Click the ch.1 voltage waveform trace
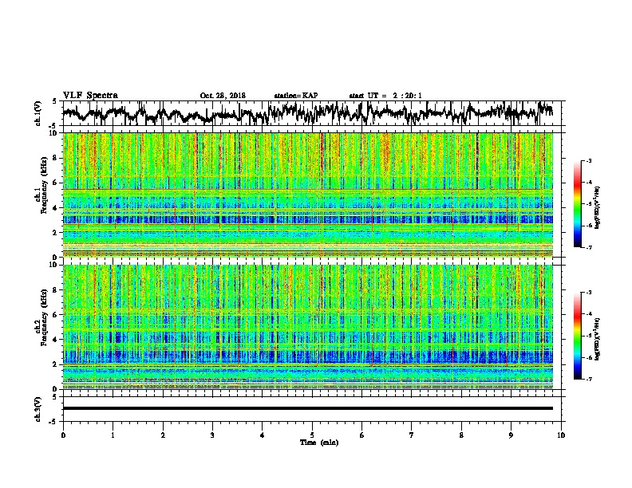This screenshot has height=488, width=632. (x=307, y=113)
